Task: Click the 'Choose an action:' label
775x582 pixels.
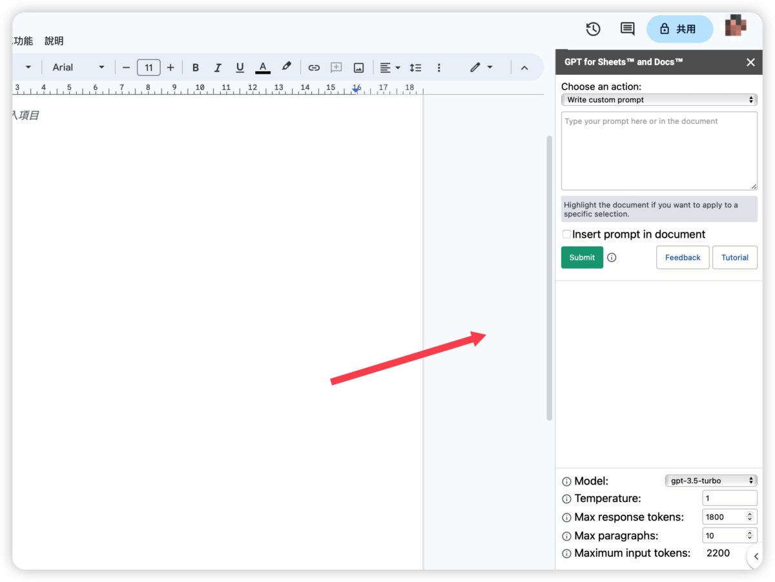Action: point(601,87)
